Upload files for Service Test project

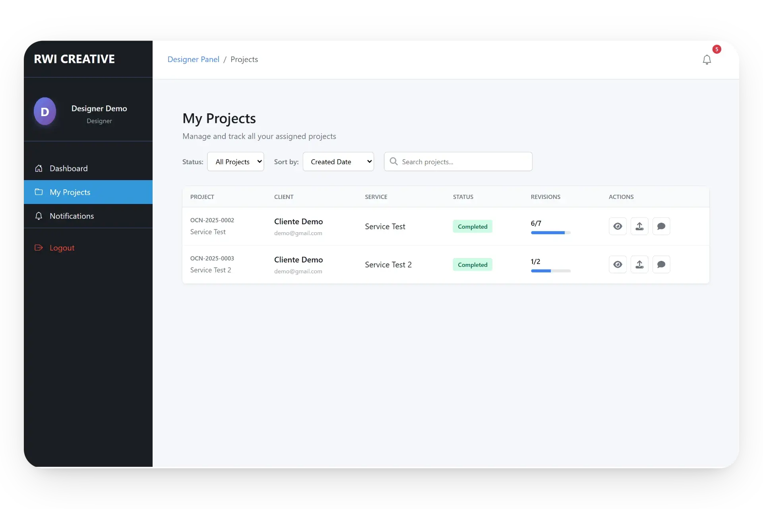639,226
